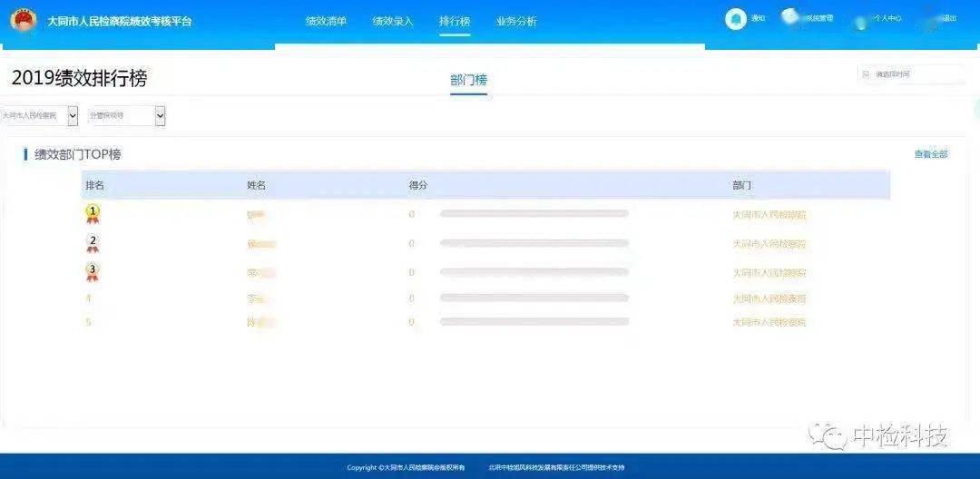Click the rank 3 score progress bar
Image resolution: width=980 pixels, height=479 pixels.
(534, 271)
